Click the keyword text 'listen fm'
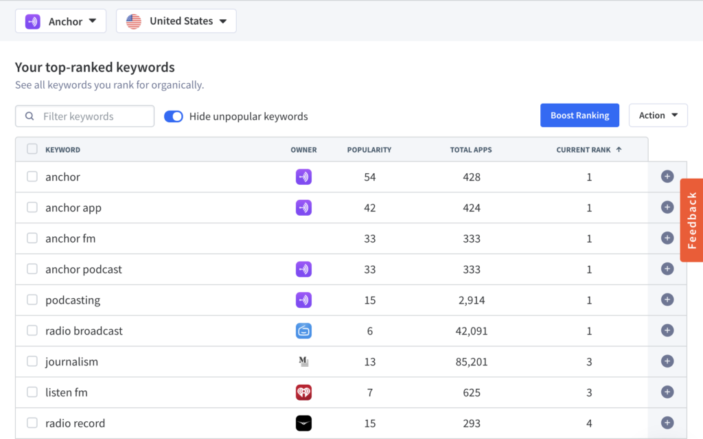 point(67,392)
